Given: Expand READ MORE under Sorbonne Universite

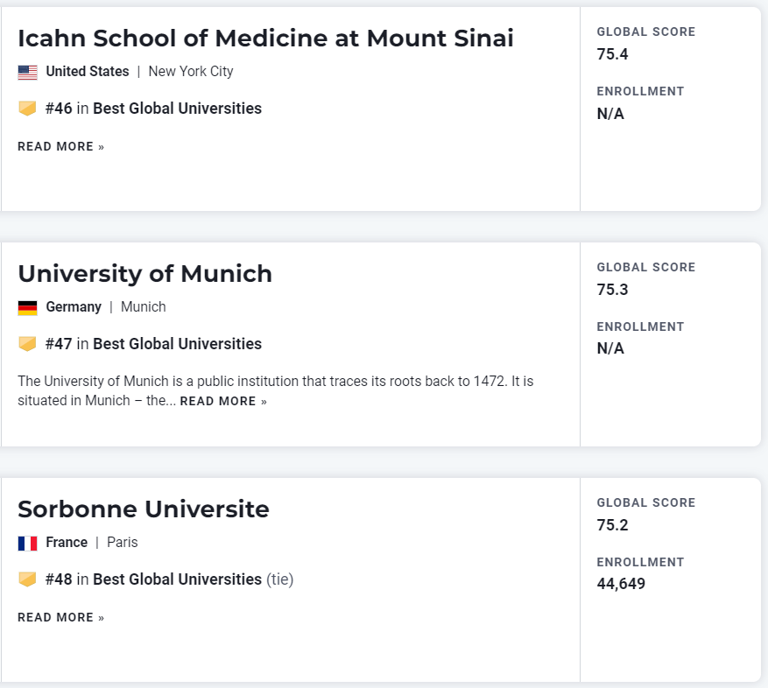Looking at the screenshot, I should [60, 618].
